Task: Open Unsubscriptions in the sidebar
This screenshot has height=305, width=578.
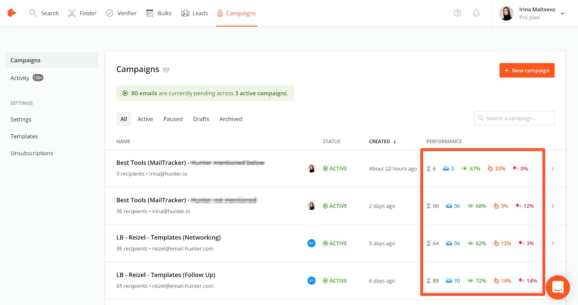Action: click(32, 153)
